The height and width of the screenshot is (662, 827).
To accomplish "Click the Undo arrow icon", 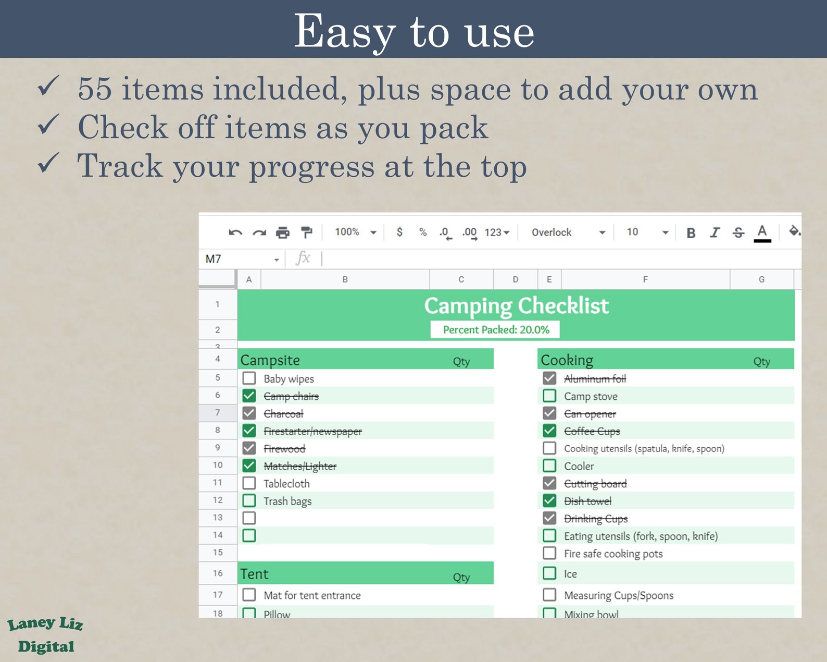I will tap(235, 232).
